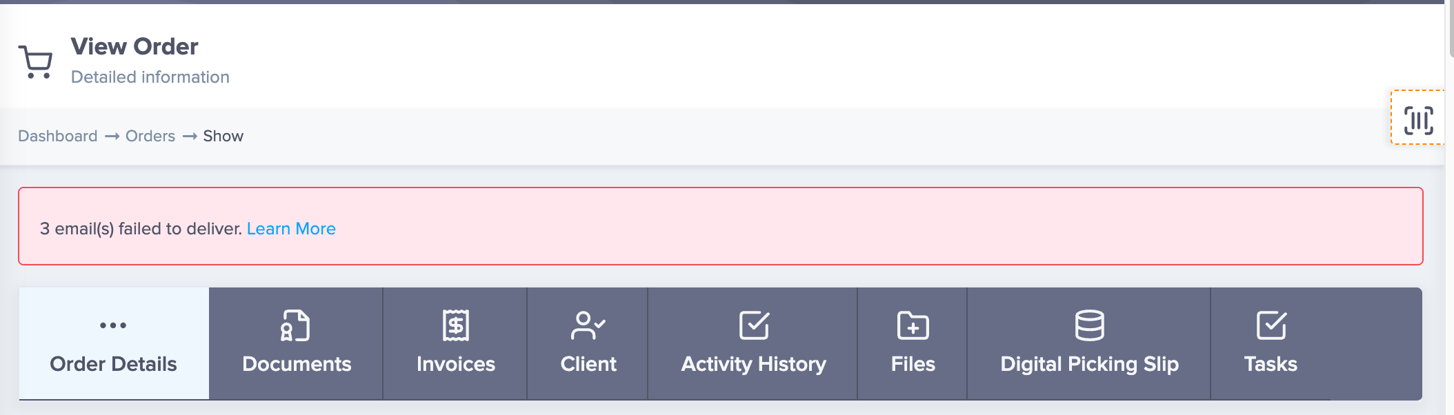Switch to the Documents tab

pos(296,343)
